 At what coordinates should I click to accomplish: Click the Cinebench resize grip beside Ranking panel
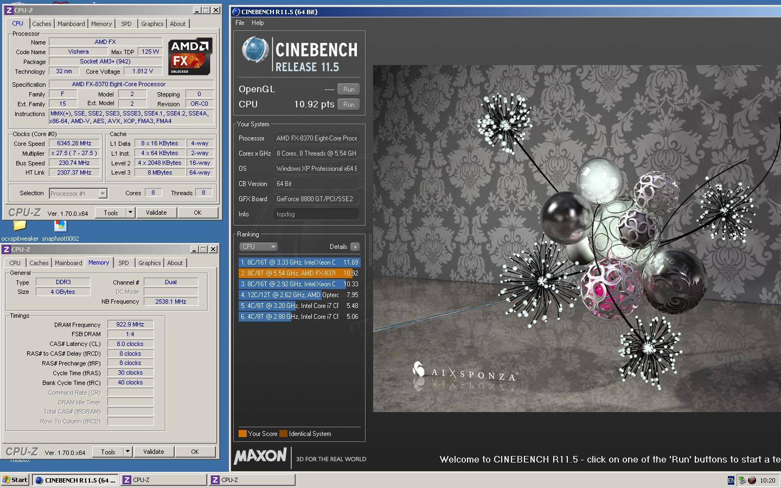click(x=370, y=250)
